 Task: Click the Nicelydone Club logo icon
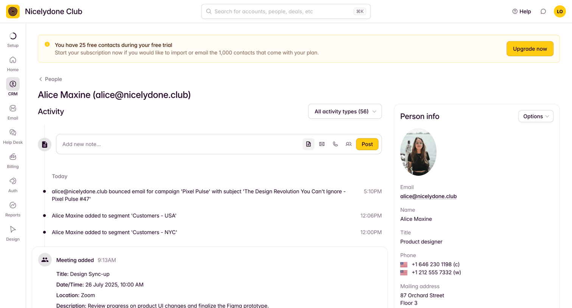coord(13,11)
